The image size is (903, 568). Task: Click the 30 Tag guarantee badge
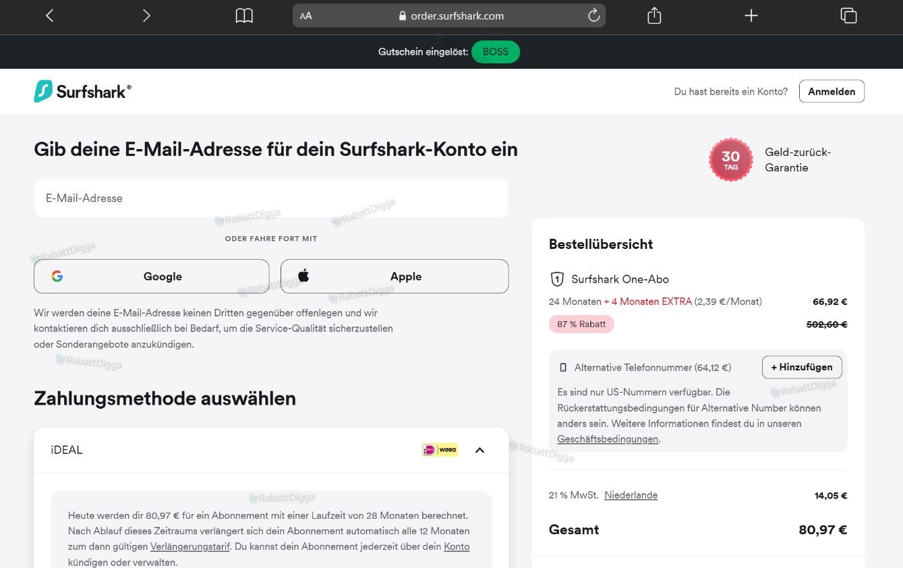730,160
